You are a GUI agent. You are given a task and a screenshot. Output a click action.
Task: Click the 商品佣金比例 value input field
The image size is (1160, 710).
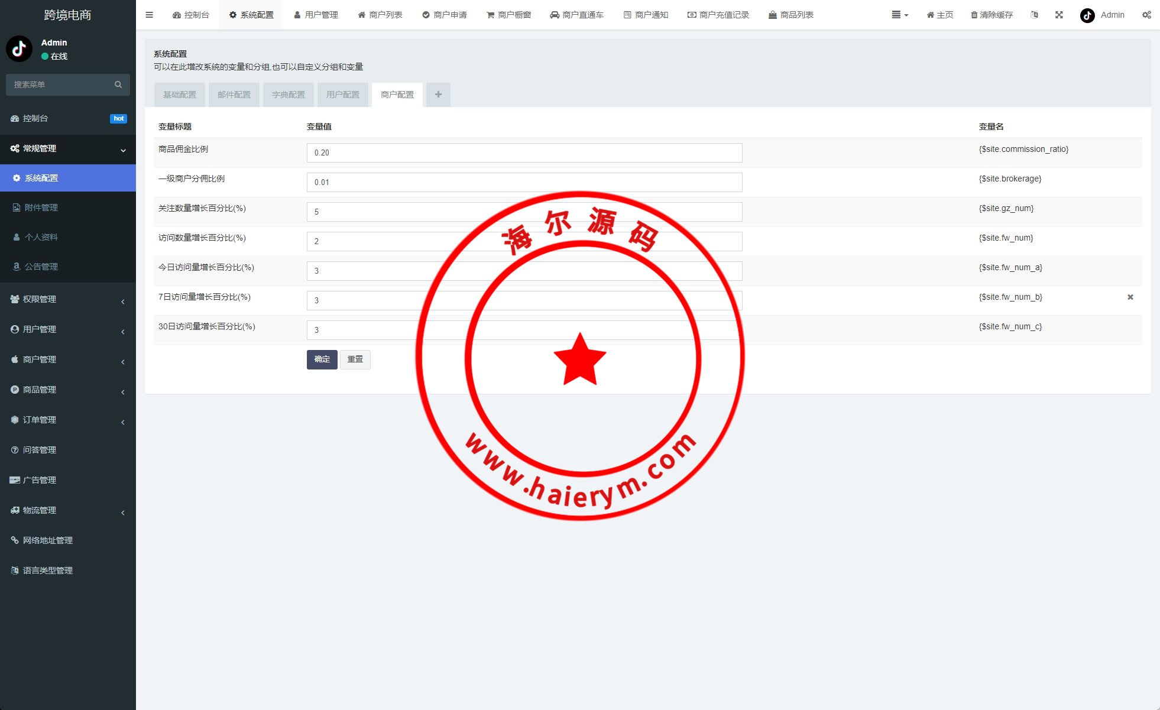tap(524, 153)
